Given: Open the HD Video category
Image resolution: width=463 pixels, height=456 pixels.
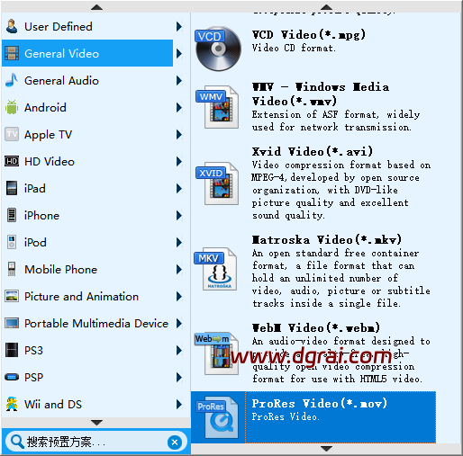Looking at the screenshot, I should pos(87,161).
